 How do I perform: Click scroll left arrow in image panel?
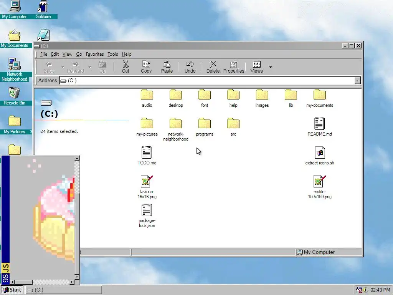pos(12,282)
